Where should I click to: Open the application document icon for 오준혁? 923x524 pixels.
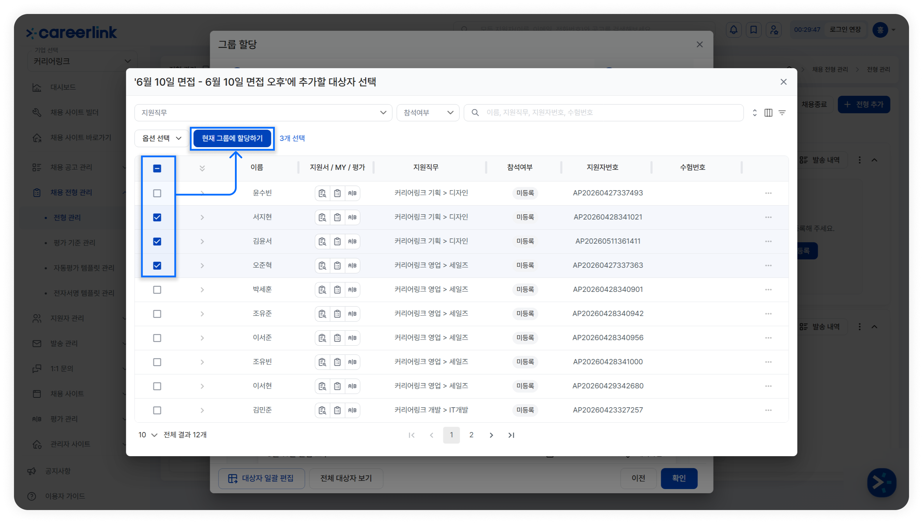point(322,266)
